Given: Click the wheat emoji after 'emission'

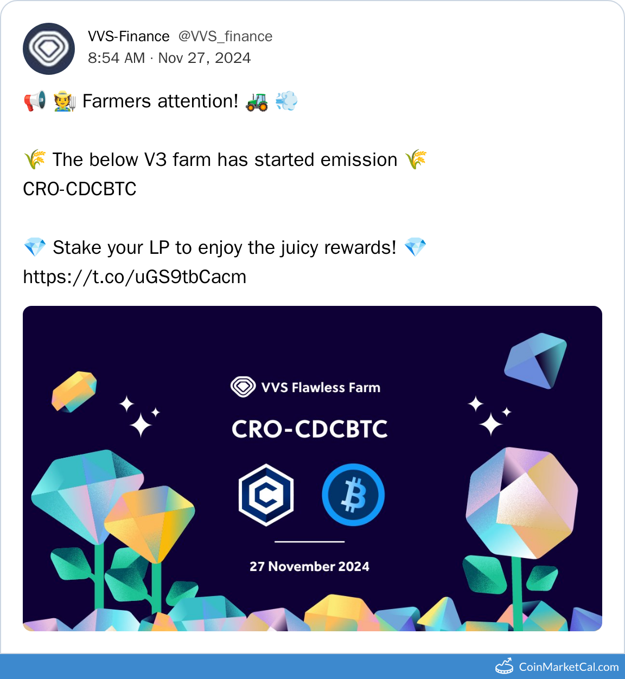Looking at the screenshot, I should pos(416,160).
